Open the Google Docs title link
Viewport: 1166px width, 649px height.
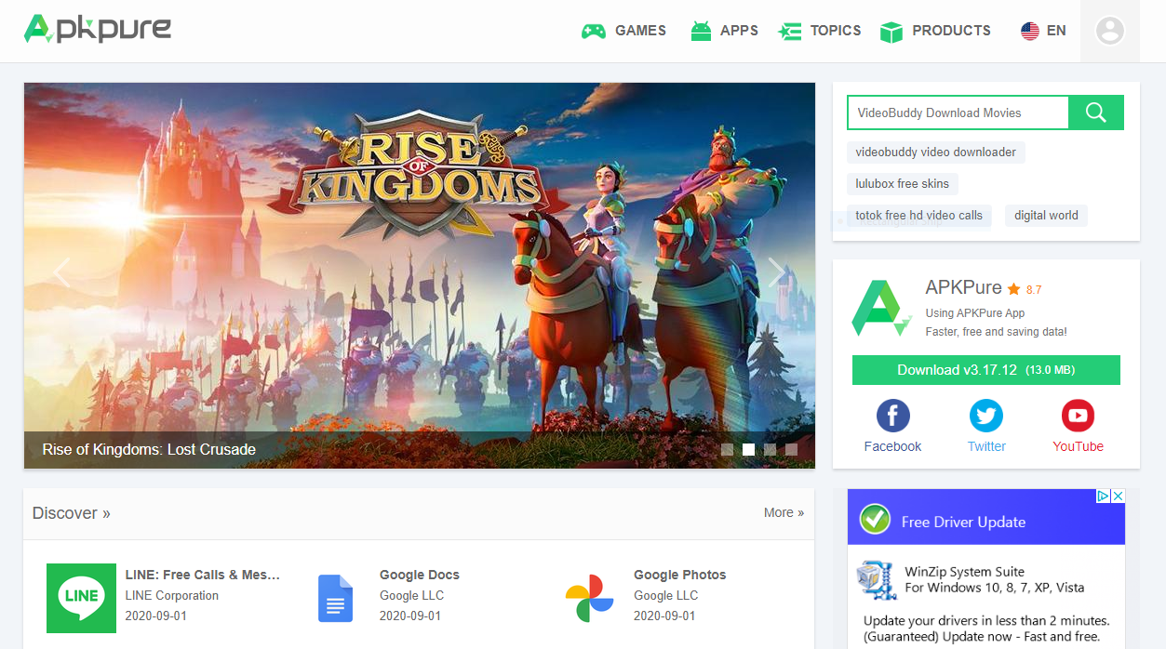point(420,575)
